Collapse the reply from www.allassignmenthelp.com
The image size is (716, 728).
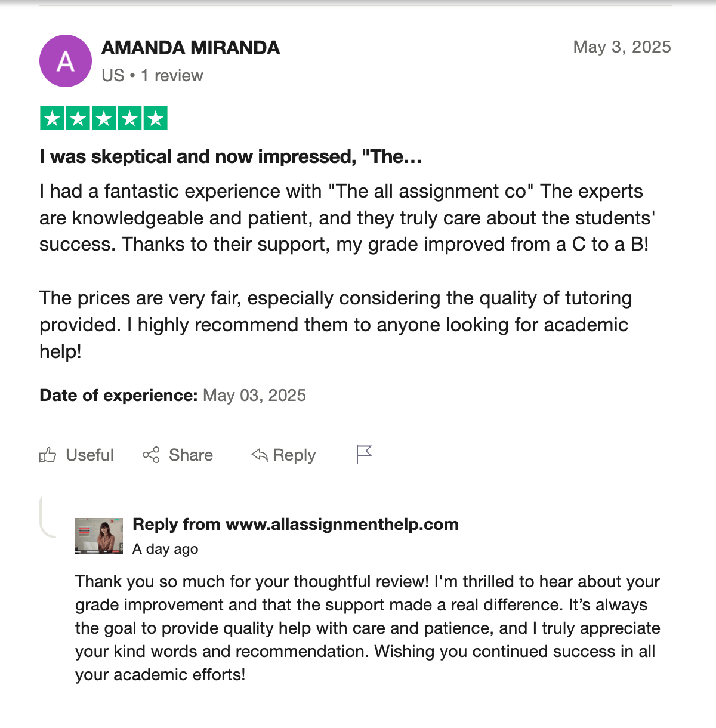coord(295,525)
